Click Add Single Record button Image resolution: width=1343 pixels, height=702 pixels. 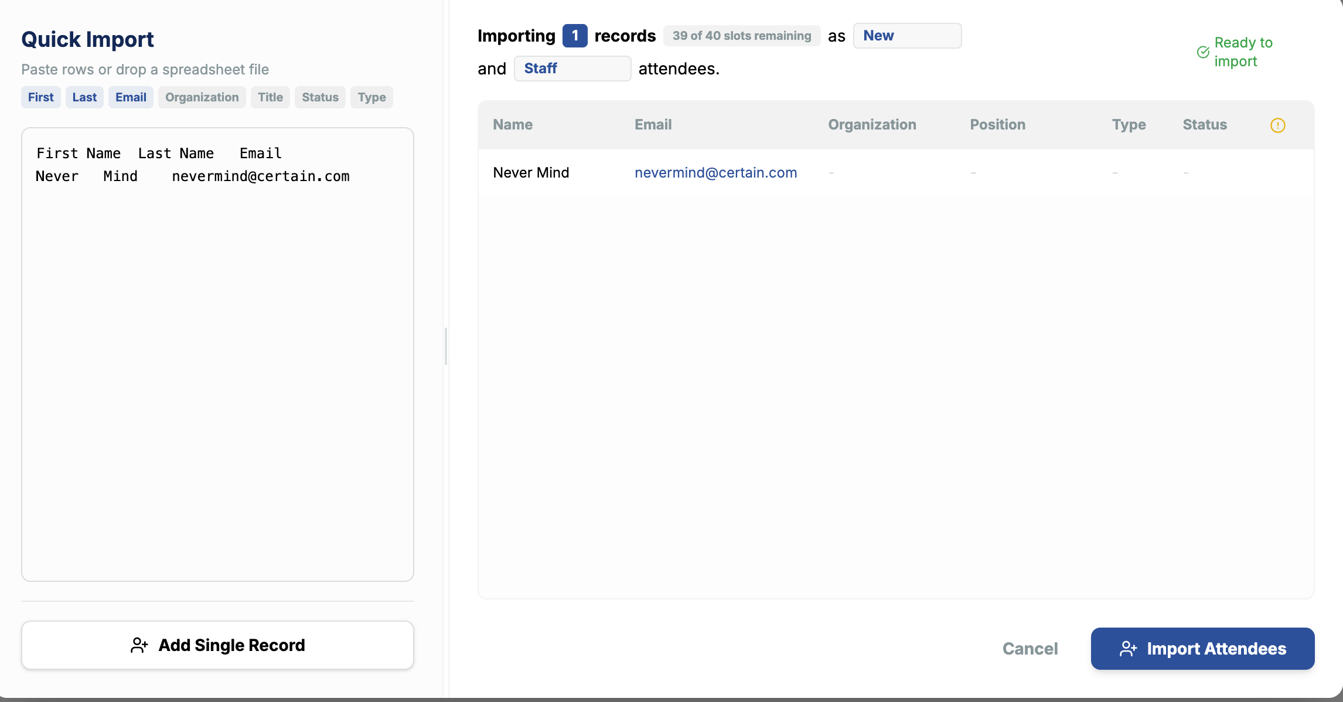pos(217,645)
